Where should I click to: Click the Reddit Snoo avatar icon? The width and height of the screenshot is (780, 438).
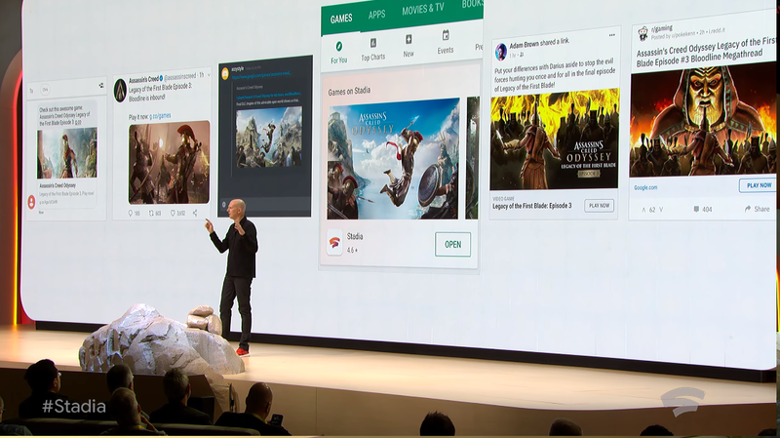(643, 34)
